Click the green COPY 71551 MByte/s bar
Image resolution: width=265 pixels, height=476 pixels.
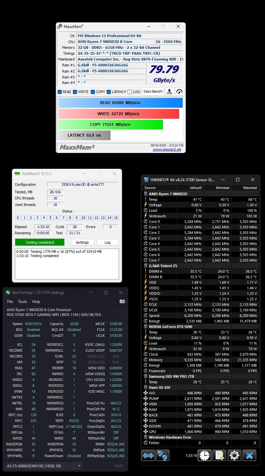[x=111, y=125]
